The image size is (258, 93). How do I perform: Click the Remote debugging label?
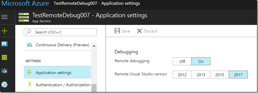click(132, 61)
